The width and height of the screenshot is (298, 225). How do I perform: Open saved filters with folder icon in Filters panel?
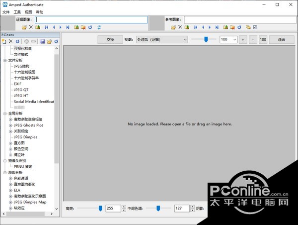click(x=49, y=41)
